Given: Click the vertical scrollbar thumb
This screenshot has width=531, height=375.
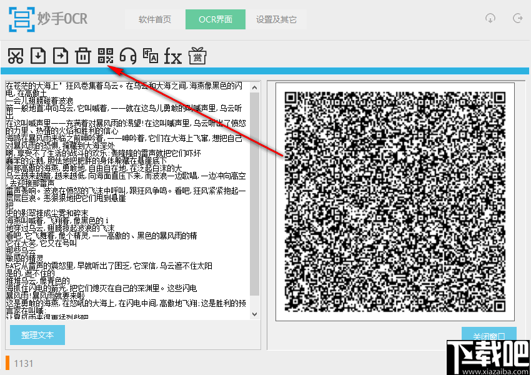Looking at the screenshot, I should point(255,193).
